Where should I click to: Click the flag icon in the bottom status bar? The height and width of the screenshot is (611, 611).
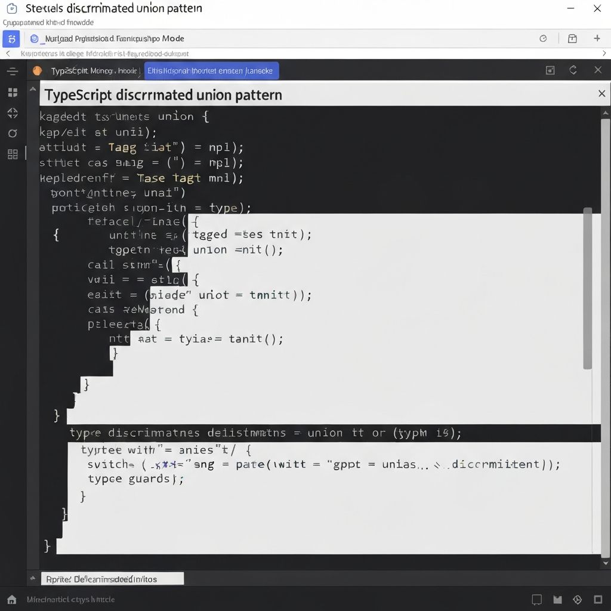click(x=557, y=600)
